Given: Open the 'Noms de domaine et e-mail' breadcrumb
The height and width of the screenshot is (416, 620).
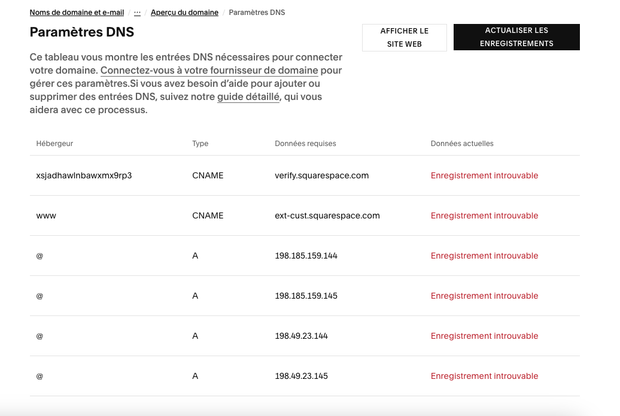Looking at the screenshot, I should (77, 13).
